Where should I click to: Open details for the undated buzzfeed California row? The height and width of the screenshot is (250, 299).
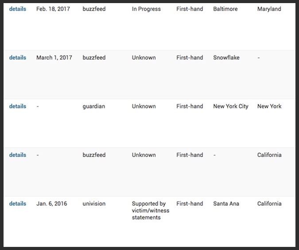coord(17,155)
